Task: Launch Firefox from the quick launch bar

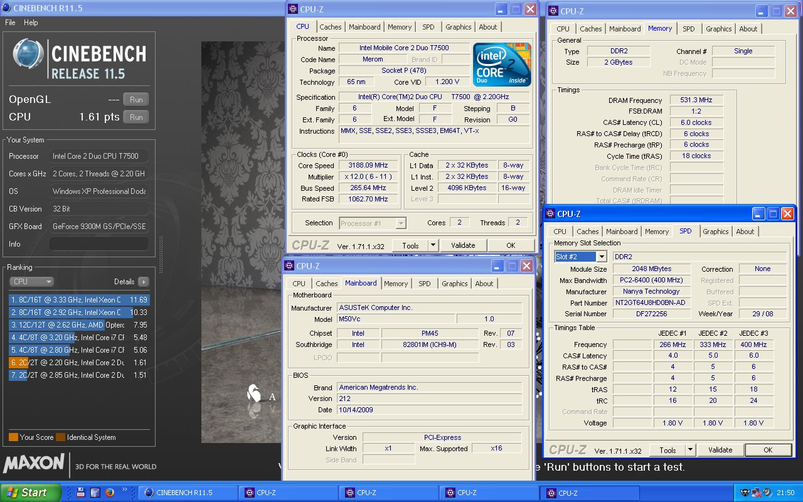Action: 109,493
